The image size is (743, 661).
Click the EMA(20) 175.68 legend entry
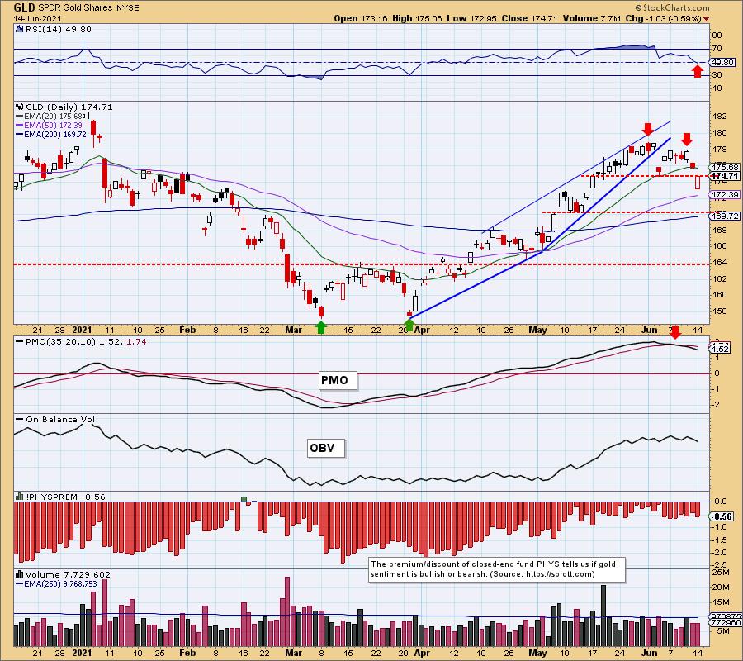[55, 117]
